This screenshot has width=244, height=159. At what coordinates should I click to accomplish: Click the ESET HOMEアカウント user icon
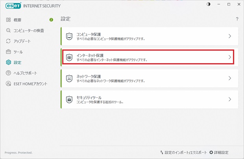[8, 84]
